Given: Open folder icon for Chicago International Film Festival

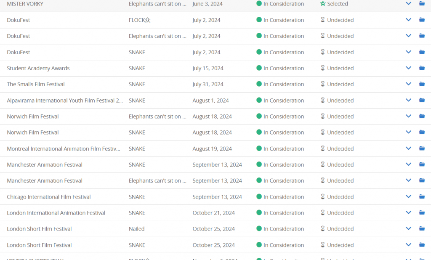Looking at the screenshot, I should pos(422,196).
